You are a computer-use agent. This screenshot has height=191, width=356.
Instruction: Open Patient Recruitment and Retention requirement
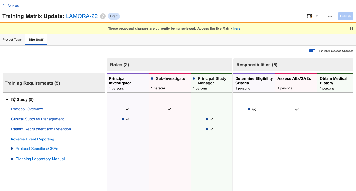click(x=41, y=129)
